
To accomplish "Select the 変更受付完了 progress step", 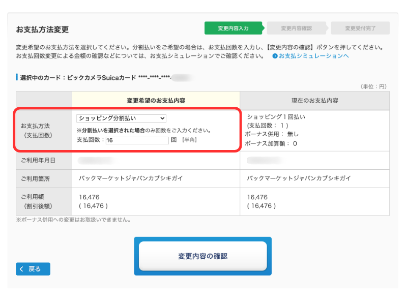I will 360,28.
